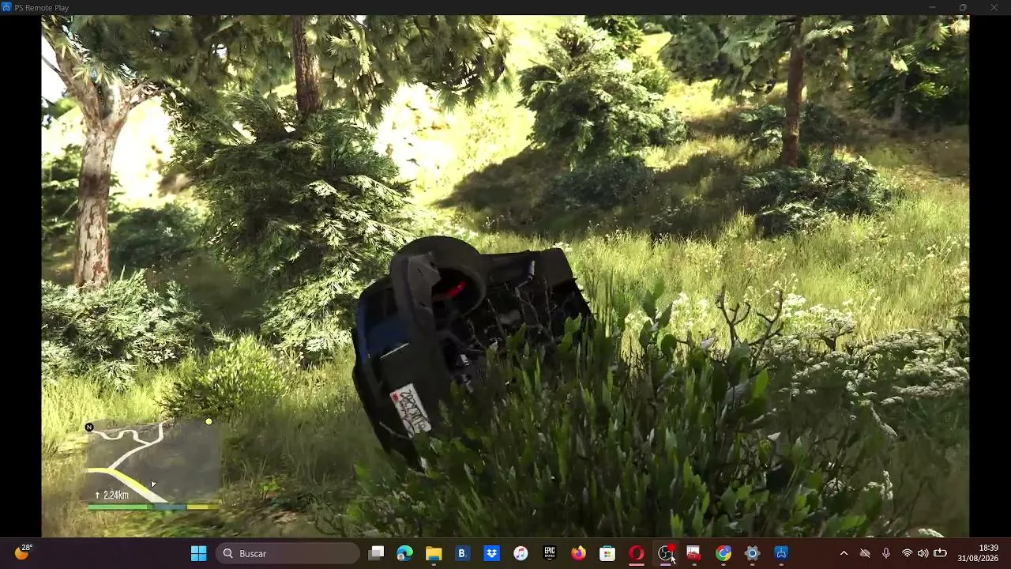
Task: Open the clock showing 18:39 and date
Action: point(978,553)
